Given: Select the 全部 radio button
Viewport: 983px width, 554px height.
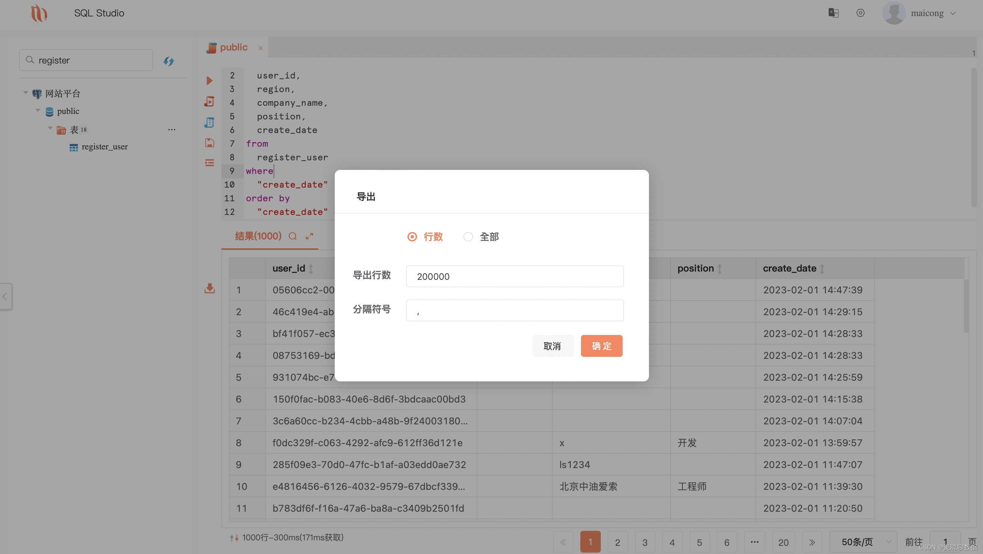Looking at the screenshot, I should click(x=468, y=236).
